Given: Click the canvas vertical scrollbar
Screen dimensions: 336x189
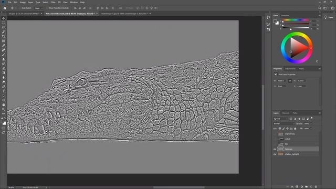Looking at the screenshot, I should coord(262,107).
